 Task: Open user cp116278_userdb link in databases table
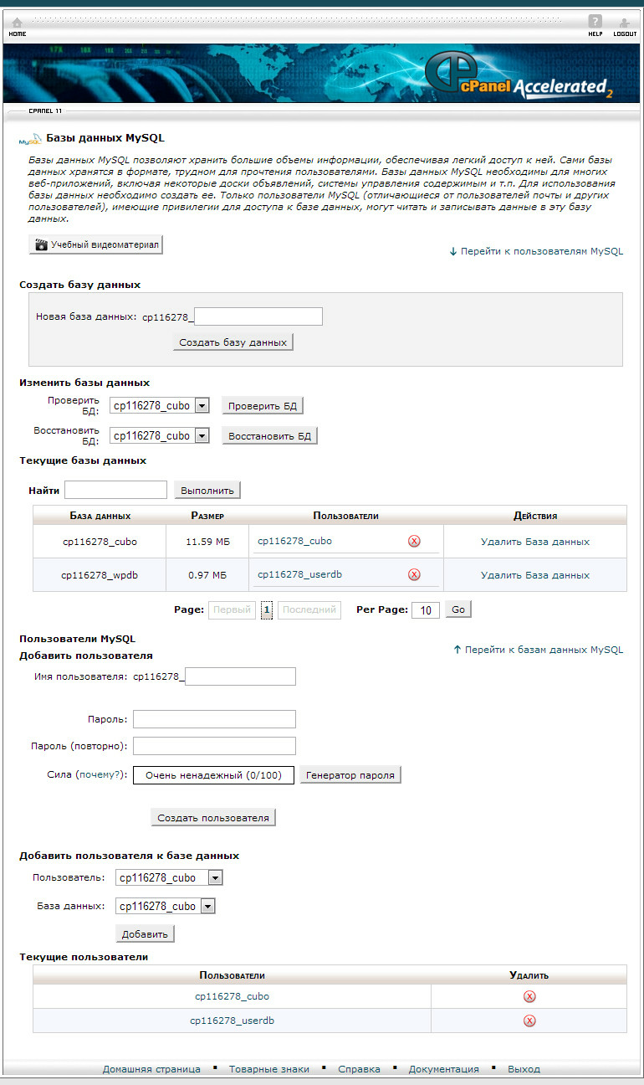pos(299,574)
